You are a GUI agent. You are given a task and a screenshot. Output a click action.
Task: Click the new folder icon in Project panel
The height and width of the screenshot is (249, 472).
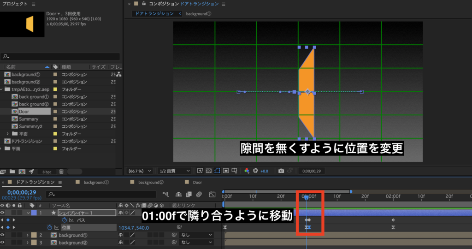click(x=13, y=172)
